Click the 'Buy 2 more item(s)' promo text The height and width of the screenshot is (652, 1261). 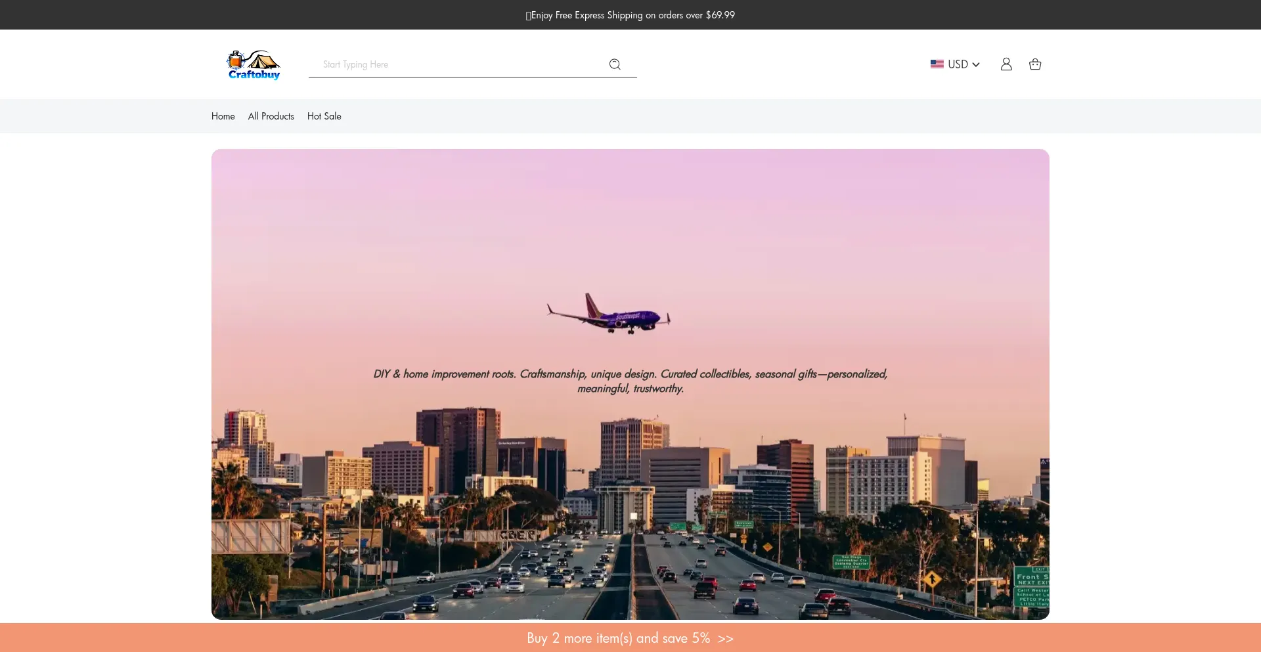[x=617, y=638]
